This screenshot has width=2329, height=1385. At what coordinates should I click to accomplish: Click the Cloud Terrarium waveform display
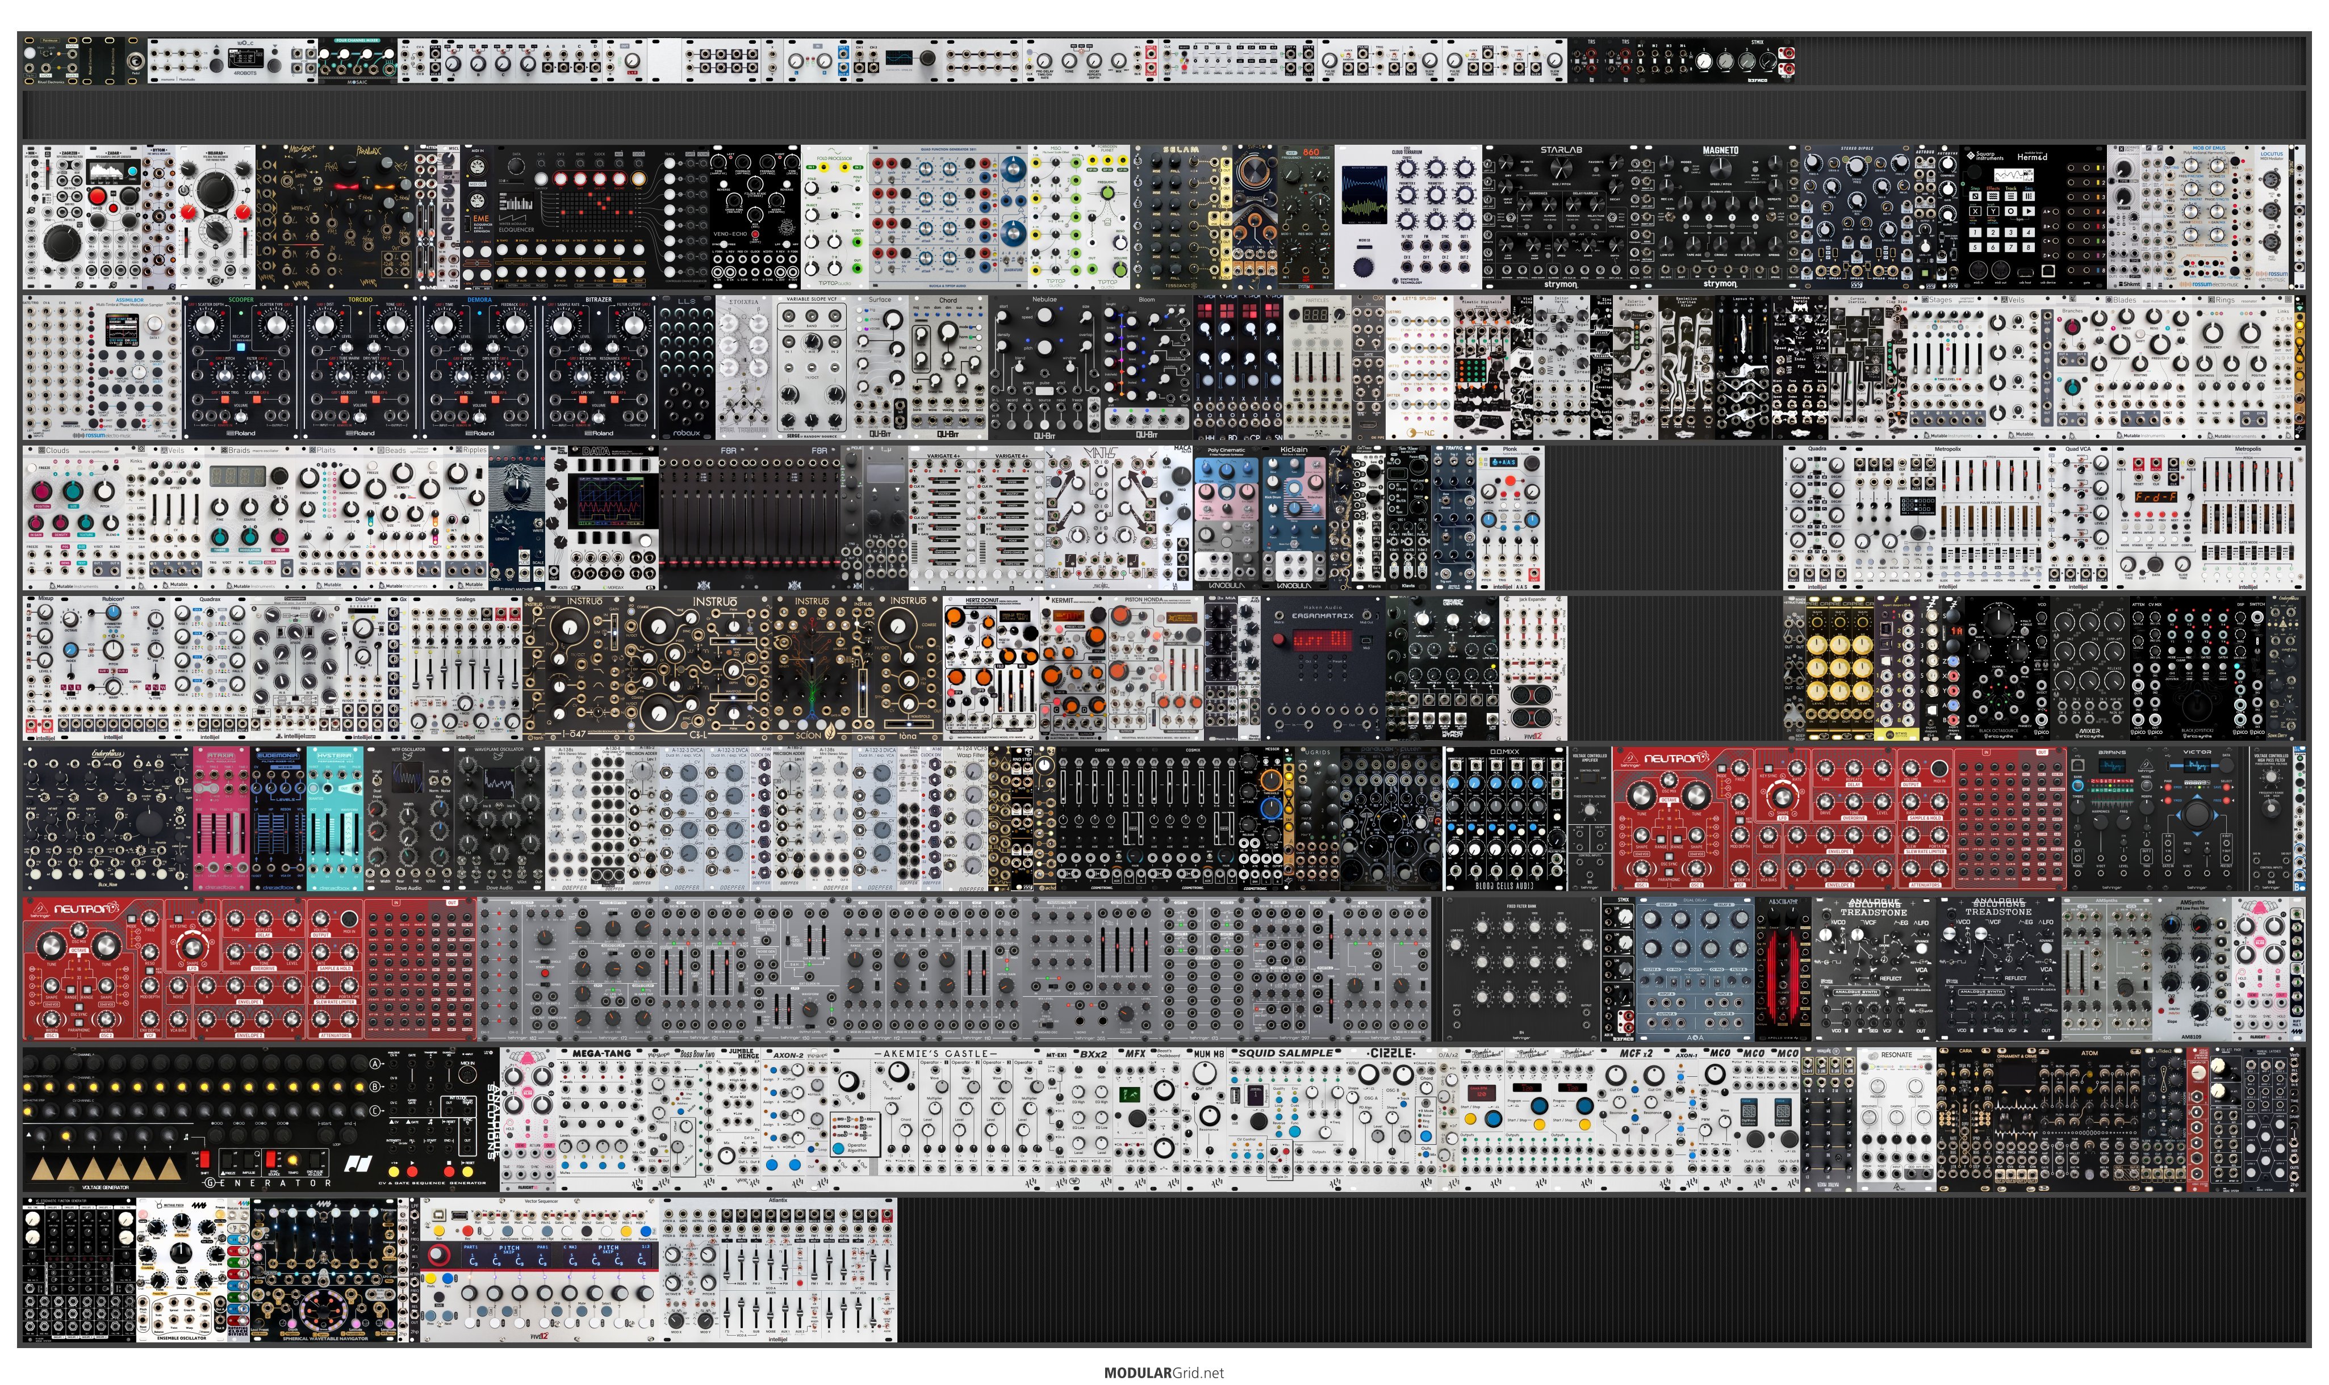click(x=1365, y=194)
